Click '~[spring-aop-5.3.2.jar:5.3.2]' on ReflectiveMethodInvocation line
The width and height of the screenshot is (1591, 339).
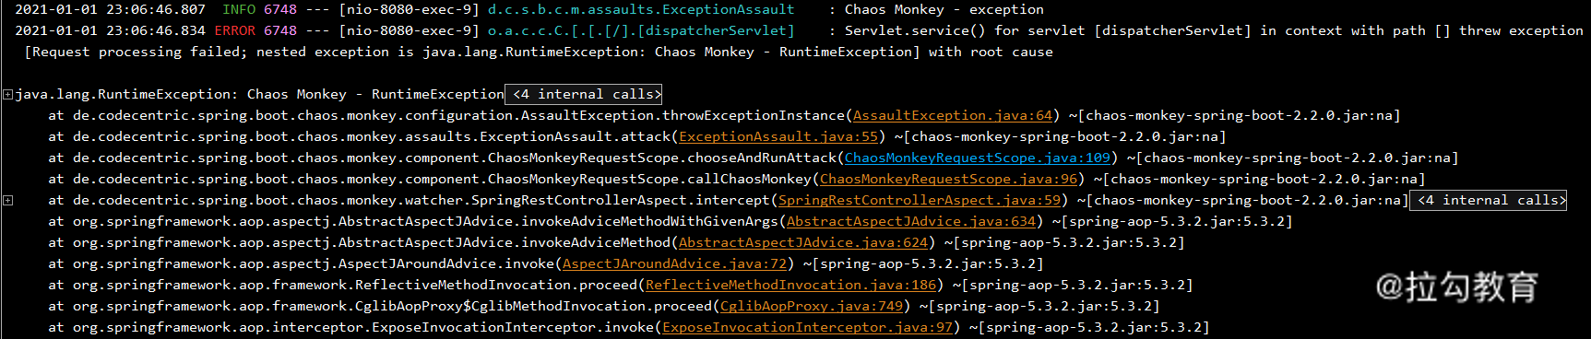pyautogui.click(x=1073, y=285)
